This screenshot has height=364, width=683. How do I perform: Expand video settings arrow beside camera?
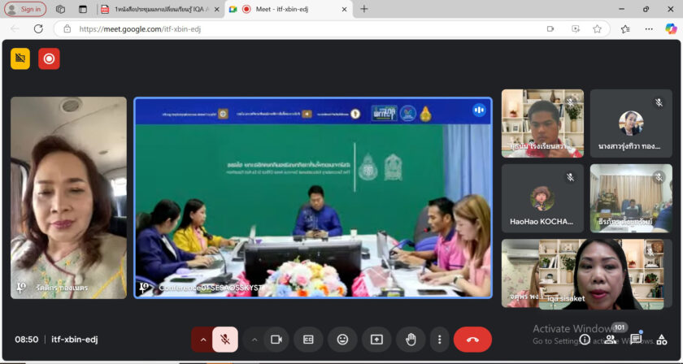[254, 340]
